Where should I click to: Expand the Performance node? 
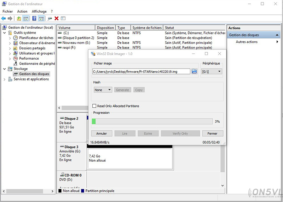tap(10, 59)
